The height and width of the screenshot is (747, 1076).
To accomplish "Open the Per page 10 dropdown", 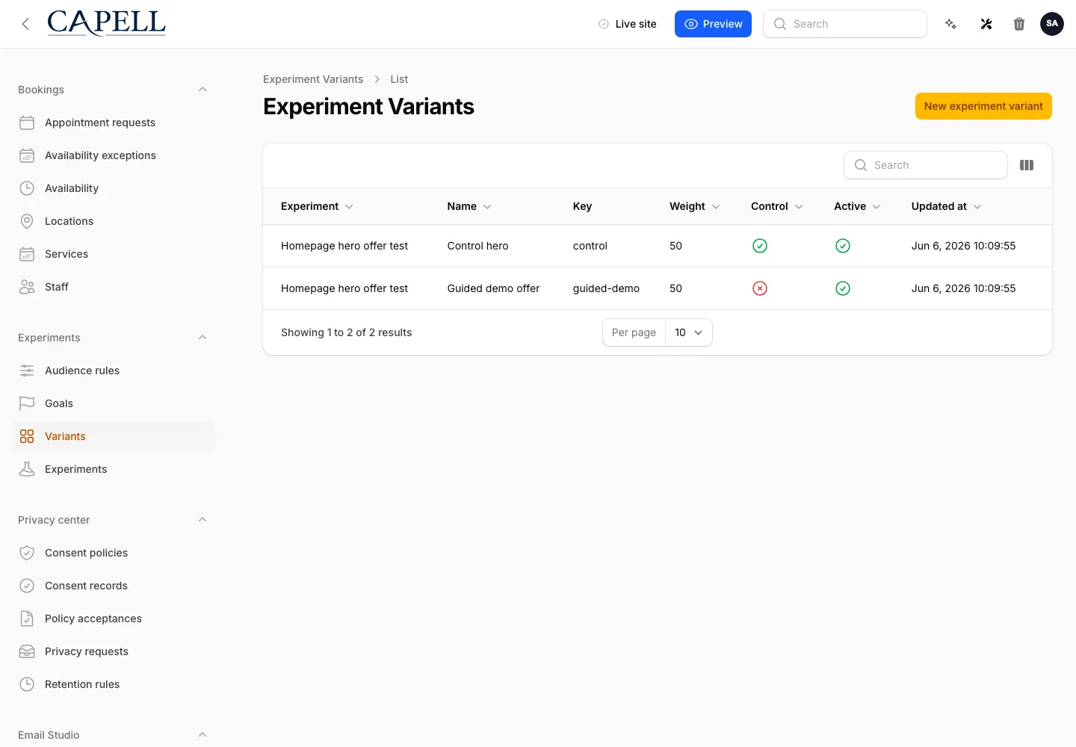I will (689, 332).
